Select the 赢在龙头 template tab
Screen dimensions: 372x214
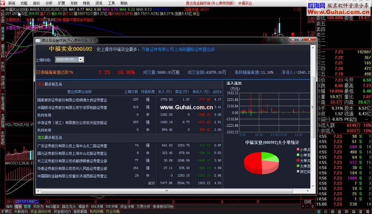[x=69, y=206]
